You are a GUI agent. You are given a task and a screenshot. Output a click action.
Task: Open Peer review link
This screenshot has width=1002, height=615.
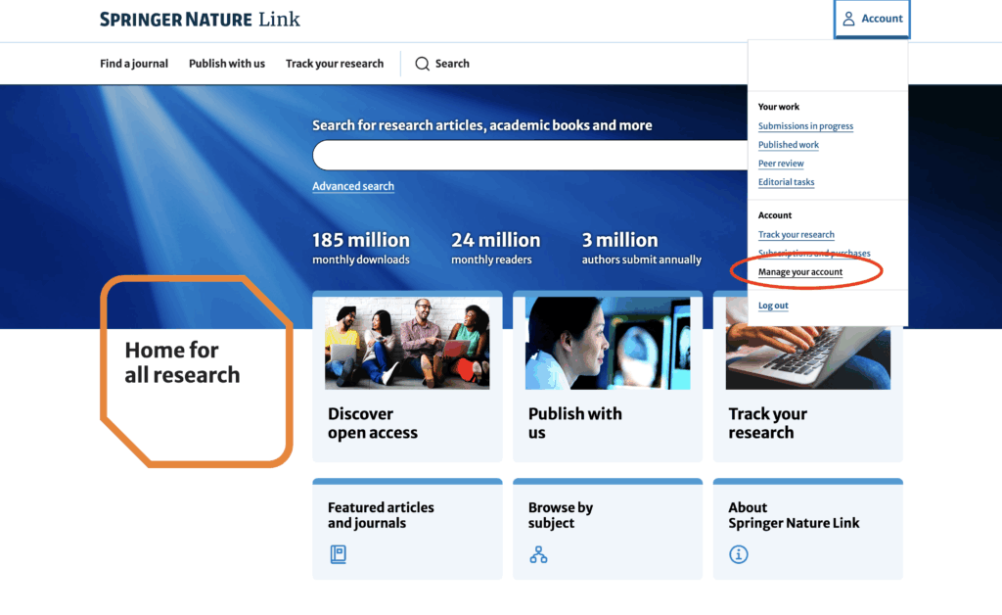click(780, 163)
